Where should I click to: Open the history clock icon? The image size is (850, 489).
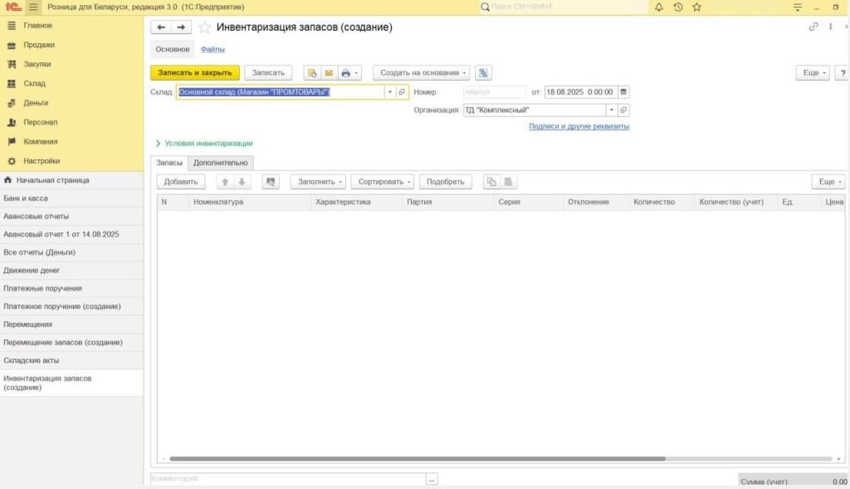(x=678, y=7)
